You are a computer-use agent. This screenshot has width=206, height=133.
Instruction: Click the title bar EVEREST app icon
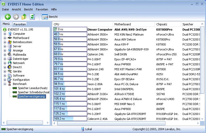(x=3, y=4)
